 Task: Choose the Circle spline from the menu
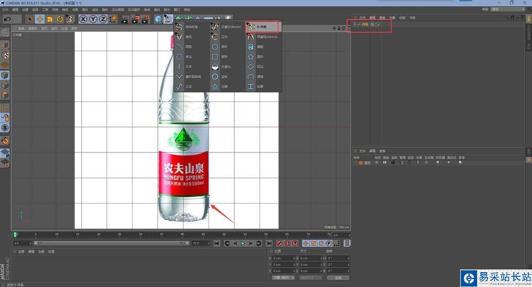pos(225,47)
